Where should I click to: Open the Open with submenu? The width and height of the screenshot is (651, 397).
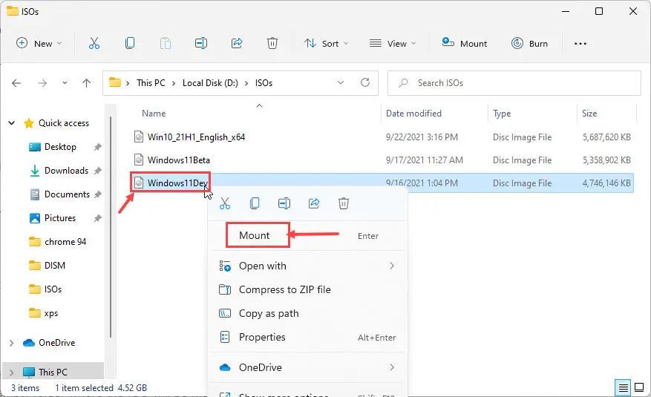click(x=307, y=266)
